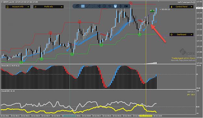
Task: Click the GBP 25.3 strength value
Action: (x=191, y=92)
